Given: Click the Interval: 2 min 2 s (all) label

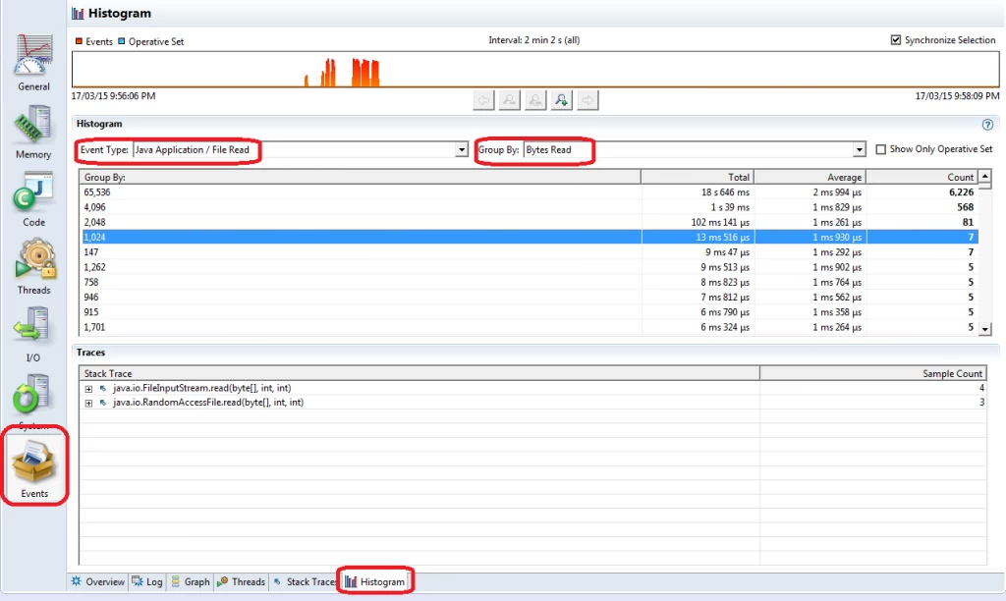Looking at the screenshot, I should pos(533,39).
